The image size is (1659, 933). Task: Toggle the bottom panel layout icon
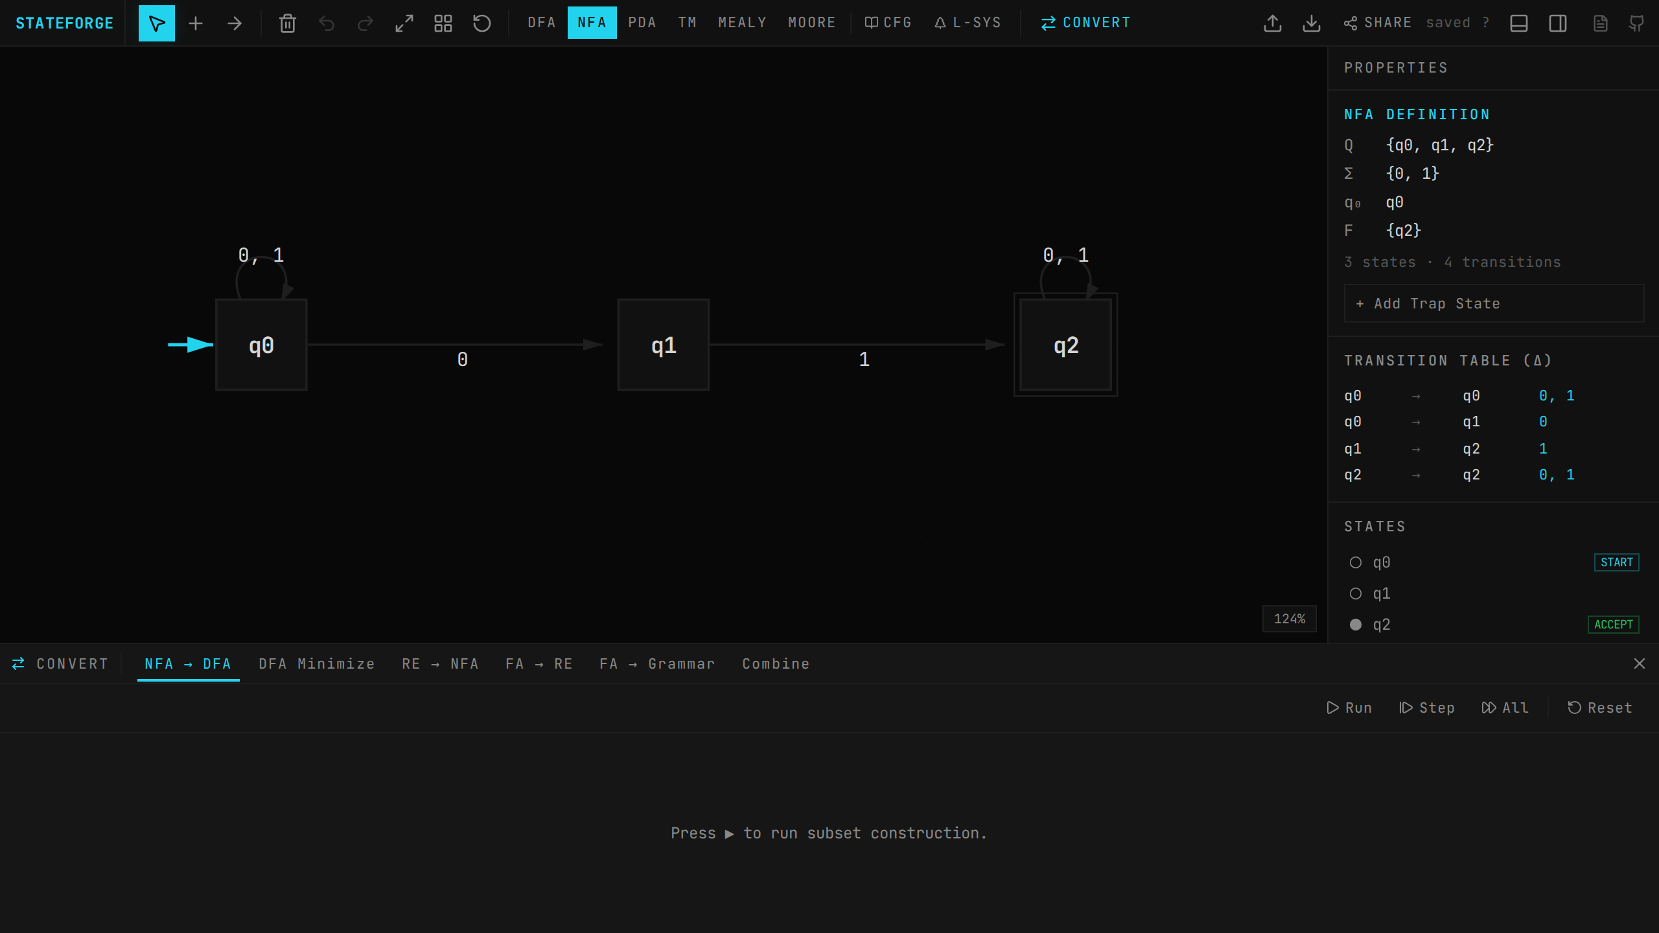pos(1520,23)
